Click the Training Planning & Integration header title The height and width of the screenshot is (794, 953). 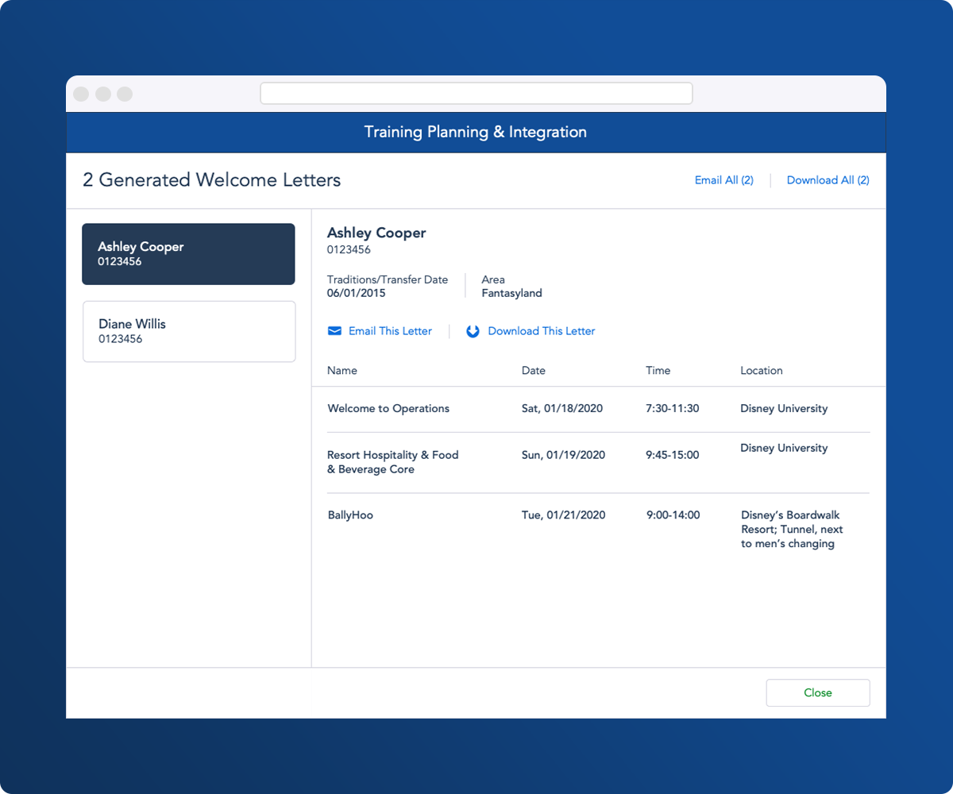point(476,132)
